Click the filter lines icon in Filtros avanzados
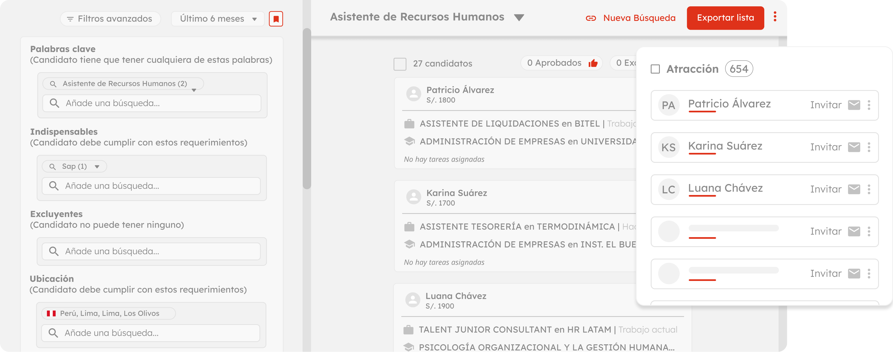Screen dimensions: 893x352 point(70,19)
